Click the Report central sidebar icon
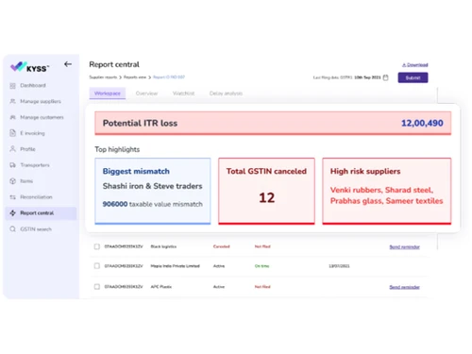The image size is (472, 354). [x=12, y=213]
